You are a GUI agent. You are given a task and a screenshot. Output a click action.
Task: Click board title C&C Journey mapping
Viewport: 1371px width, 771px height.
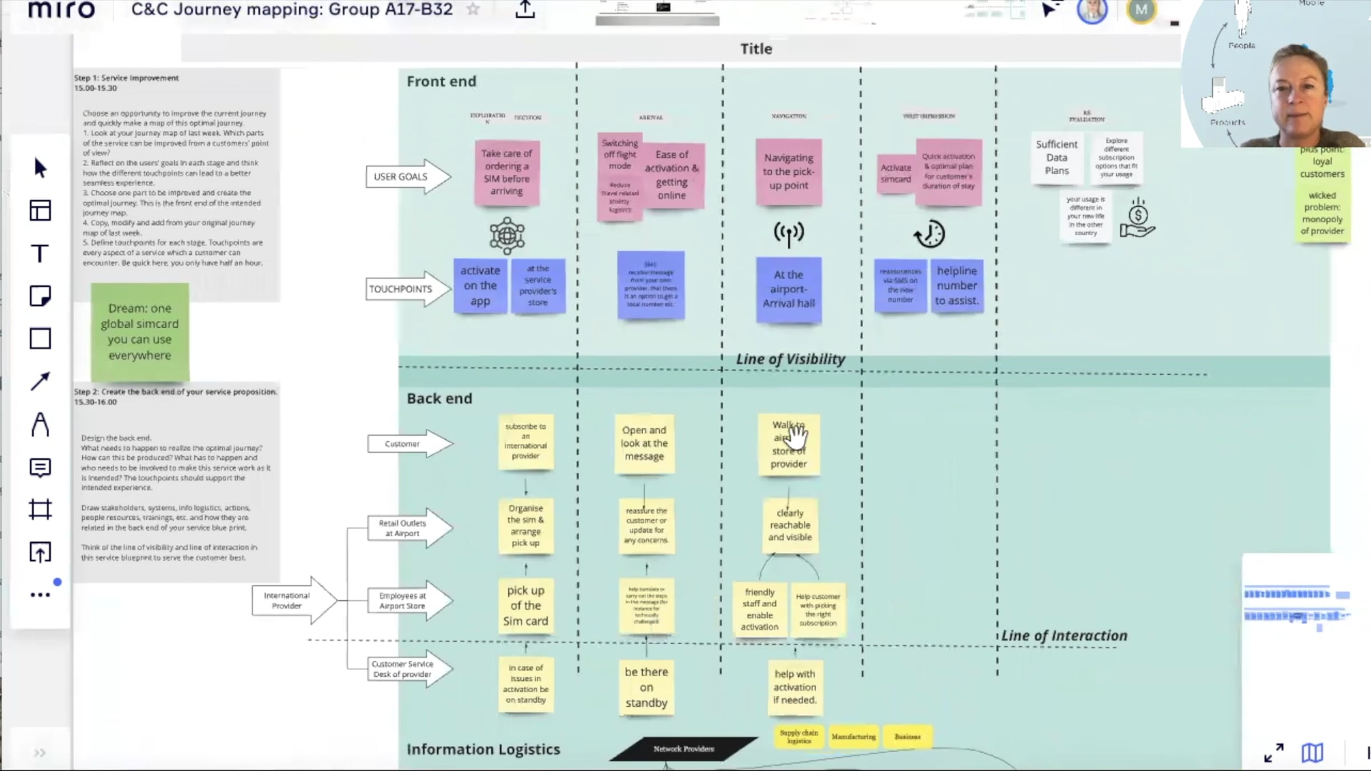(292, 9)
